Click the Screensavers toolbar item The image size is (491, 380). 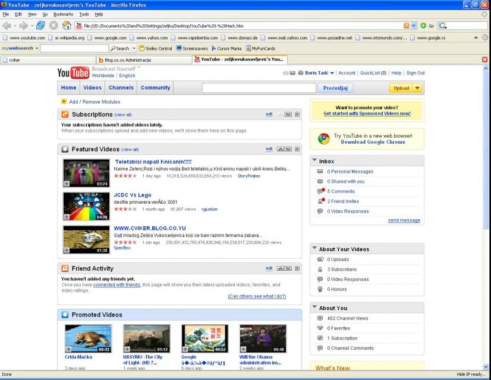click(192, 48)
